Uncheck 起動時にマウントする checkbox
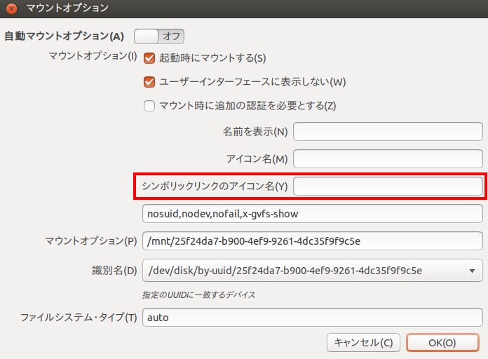 149,58
